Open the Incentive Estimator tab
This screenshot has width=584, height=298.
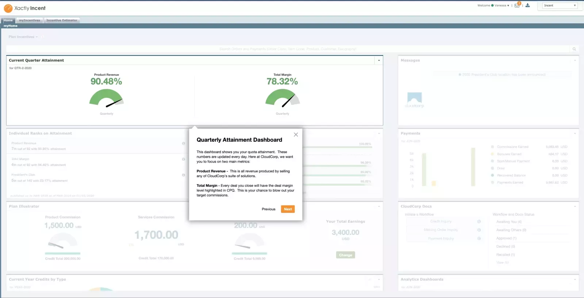point(62,20)
